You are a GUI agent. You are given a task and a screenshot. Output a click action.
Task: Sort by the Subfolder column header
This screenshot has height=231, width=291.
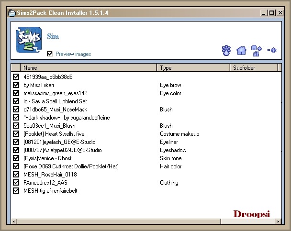pos(254,67)
